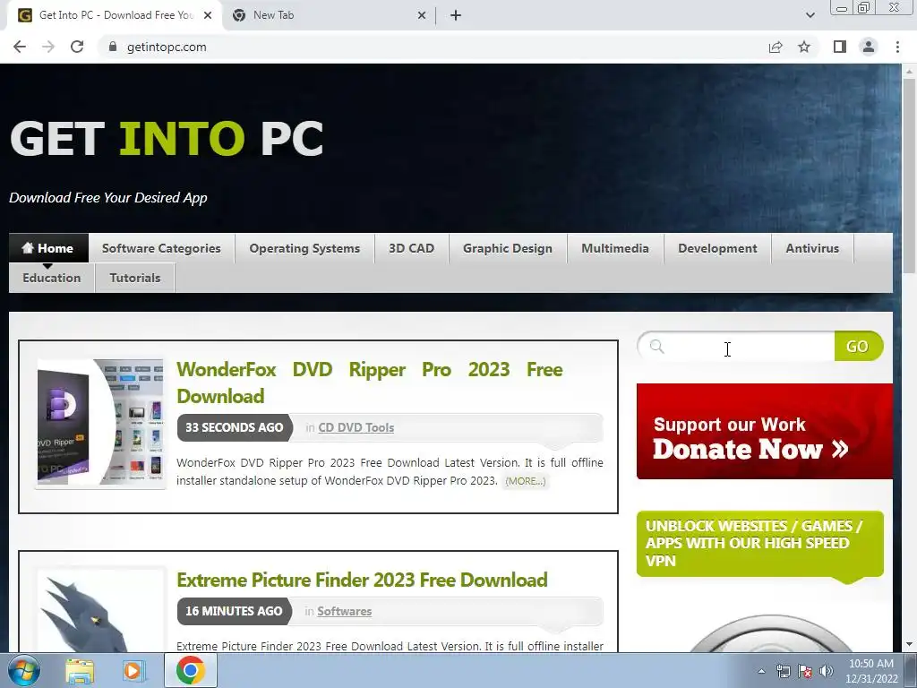Open the Multimedia menu item
917x688 pixels.
pyautogui.click(x=615, y=248)
